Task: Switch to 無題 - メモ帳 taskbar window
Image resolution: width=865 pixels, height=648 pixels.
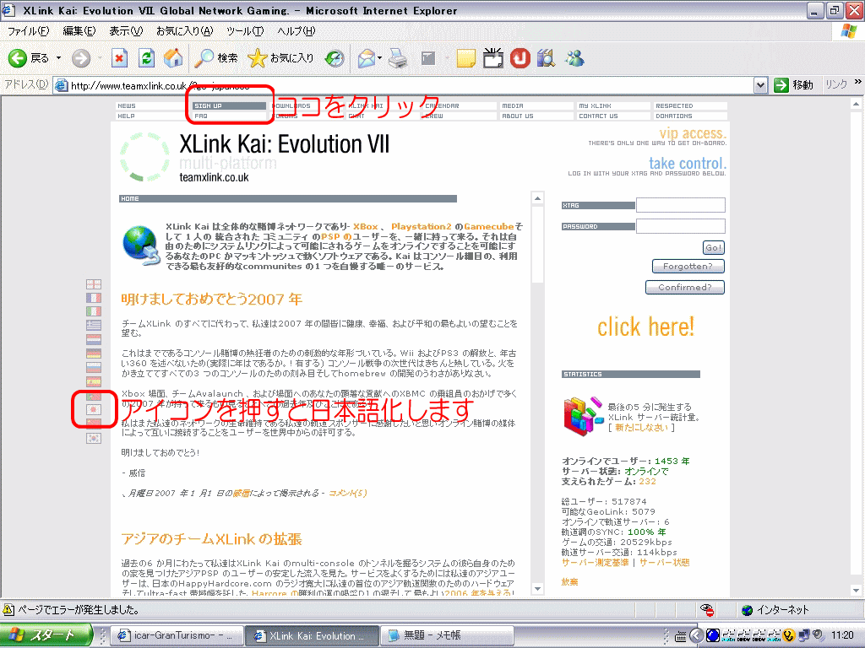Action: pyautogui.click(x=447, y=635)
